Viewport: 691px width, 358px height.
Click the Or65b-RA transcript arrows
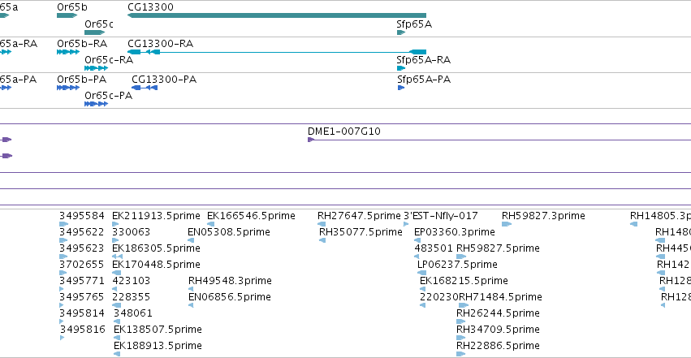pyautogui.click(x=68, y=52)
